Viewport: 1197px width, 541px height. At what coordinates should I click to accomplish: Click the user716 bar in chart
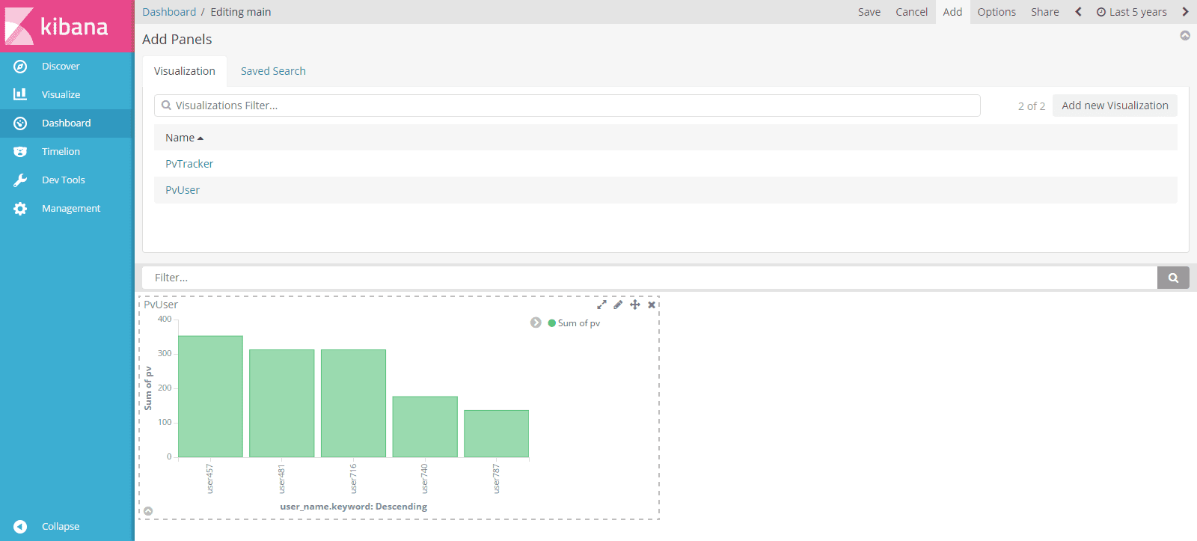(x=353, y=403)
